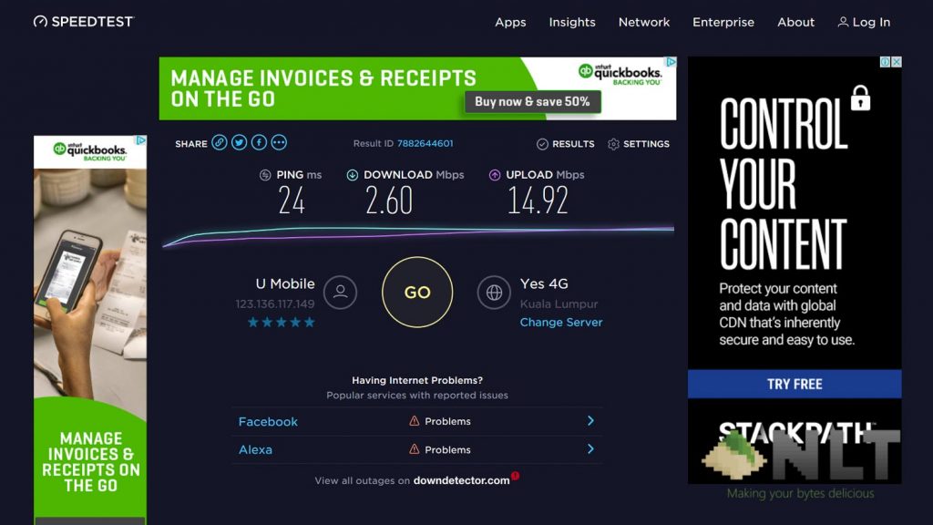Click AdChoices icon on left QuickBooks ad
Screen dimensions: 933x525
pyautogui.click(x=141, y=140)
